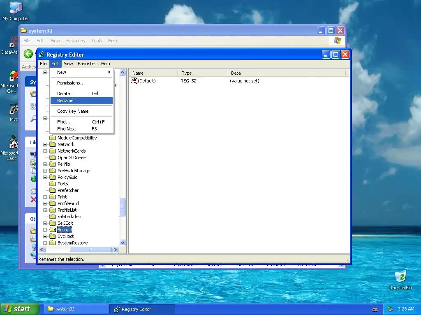Open Registry Editor Help menu
Image resolution: width=421 pixels, height=315 pixels.
tap(106, 64)
